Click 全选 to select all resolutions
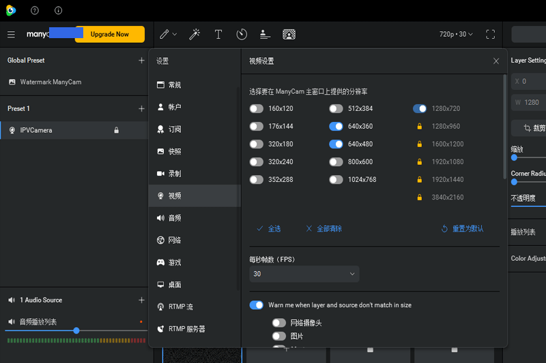 point(269,229)
